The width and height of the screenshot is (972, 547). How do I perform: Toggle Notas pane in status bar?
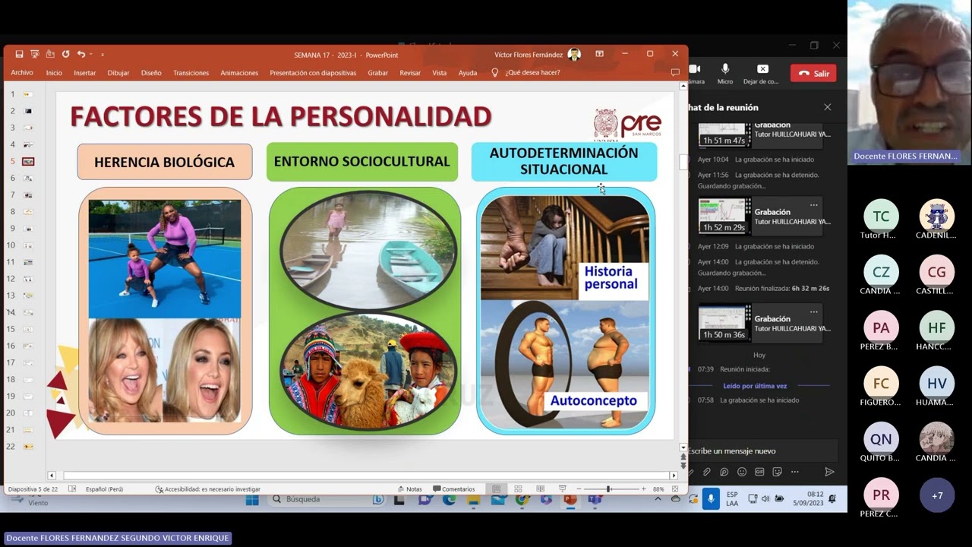409,489
